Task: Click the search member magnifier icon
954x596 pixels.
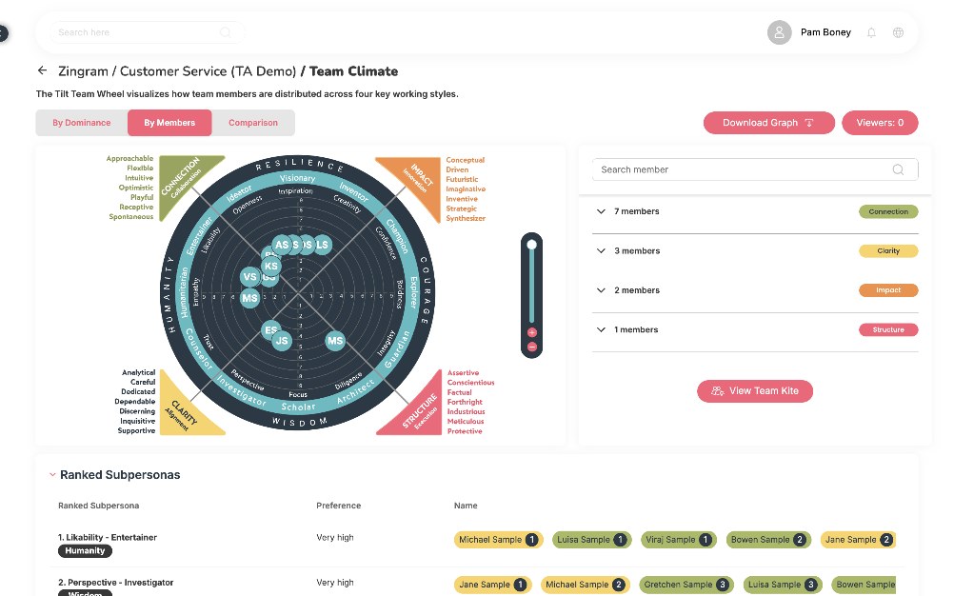Action: coord(898,169)
